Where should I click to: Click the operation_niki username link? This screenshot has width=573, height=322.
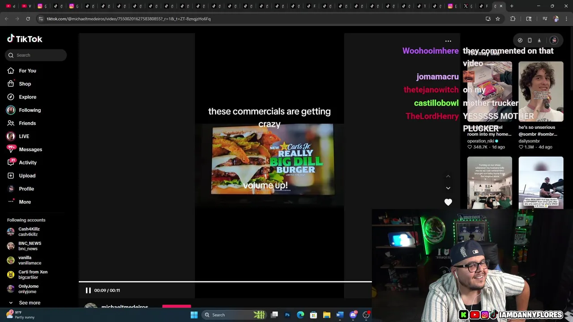click(480, 141)
